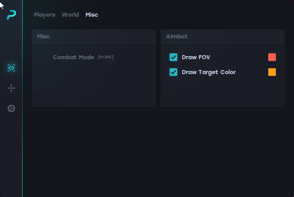
Task: Click empty space in the Aimbot panel
Action: pyautogui.click(x=223, y=93)
